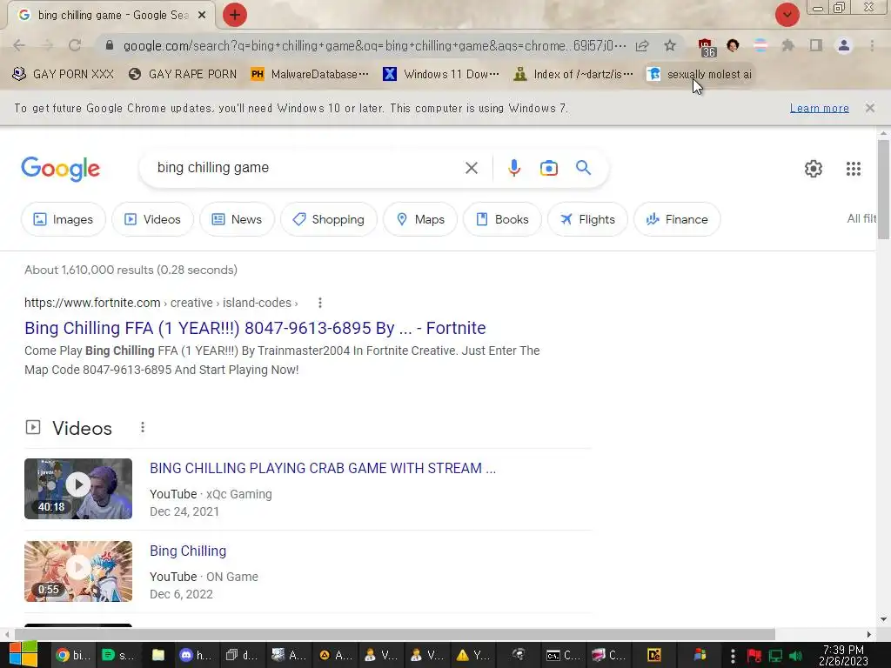Open the tab search dropdown arrow
The height and width of the screenshot is (668, 891).
[787, 15]
